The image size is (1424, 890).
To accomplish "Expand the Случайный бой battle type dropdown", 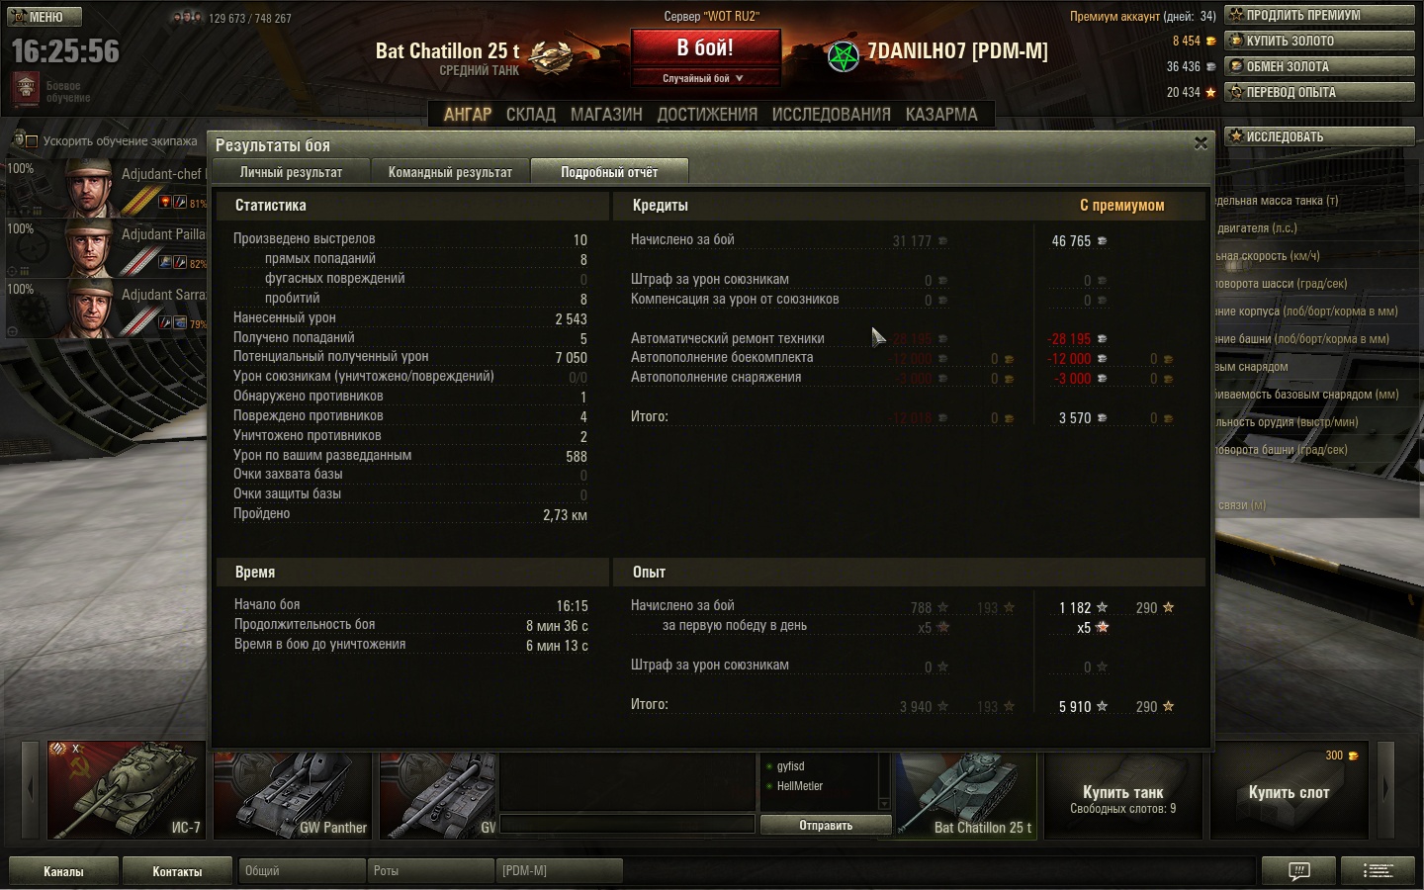I will (705, 78).
